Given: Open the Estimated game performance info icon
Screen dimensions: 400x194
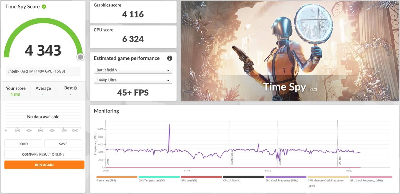Looking at the screenshot, I should click(x=170, y=58).
